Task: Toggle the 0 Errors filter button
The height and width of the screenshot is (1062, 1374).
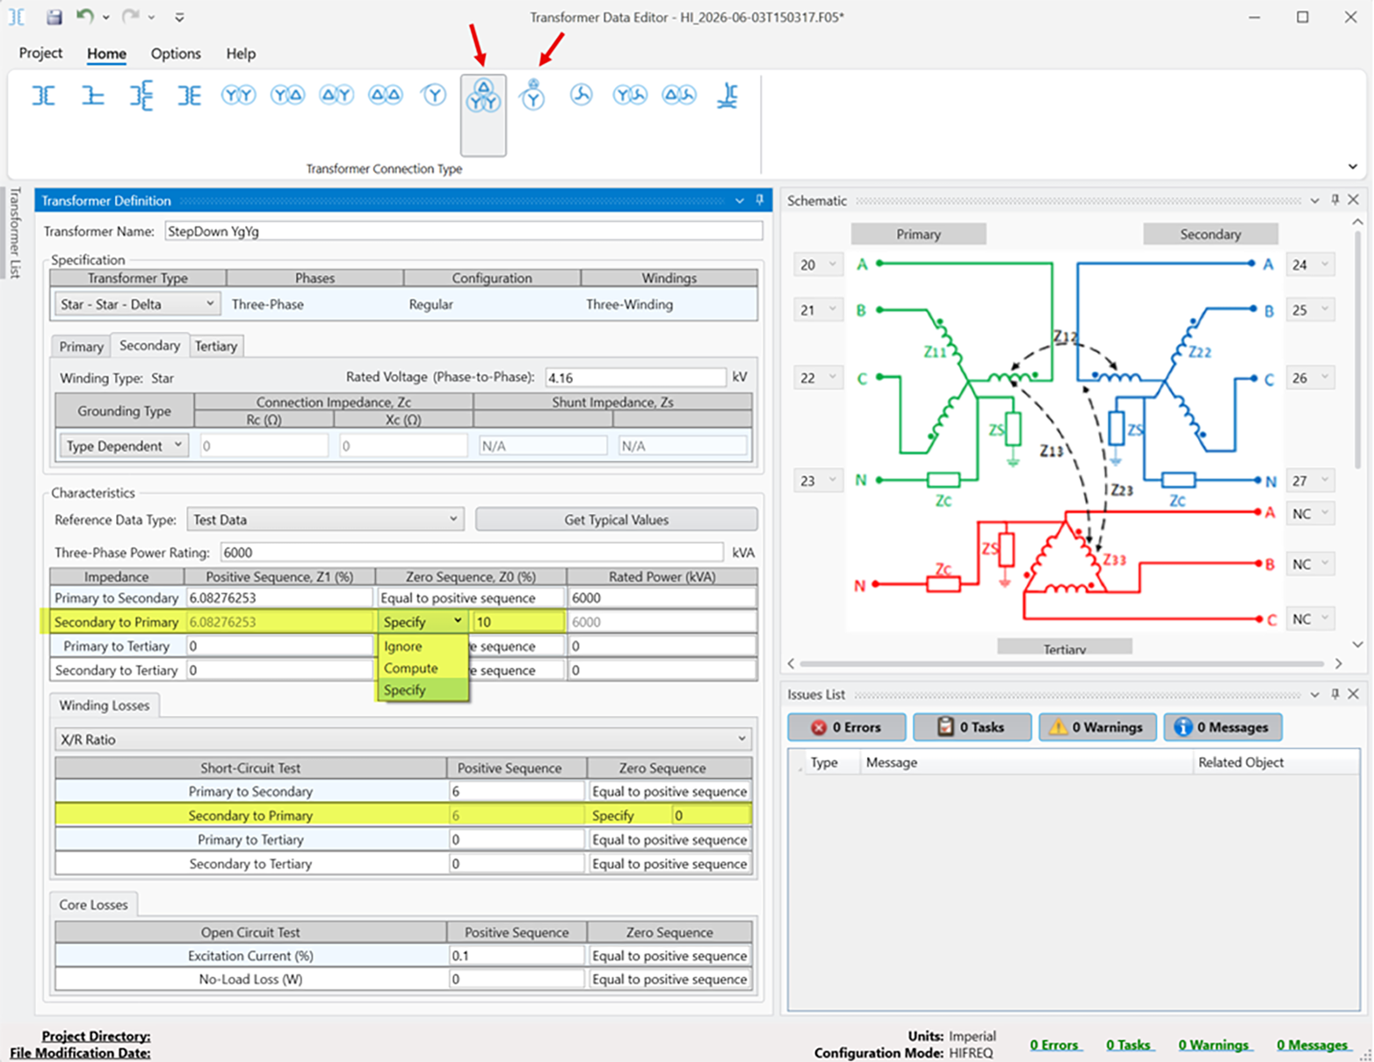Action: coord(847,727)
